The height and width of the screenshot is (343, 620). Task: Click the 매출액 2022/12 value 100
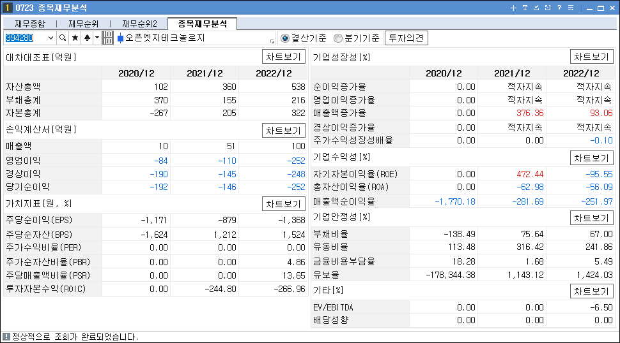(298, 146)
